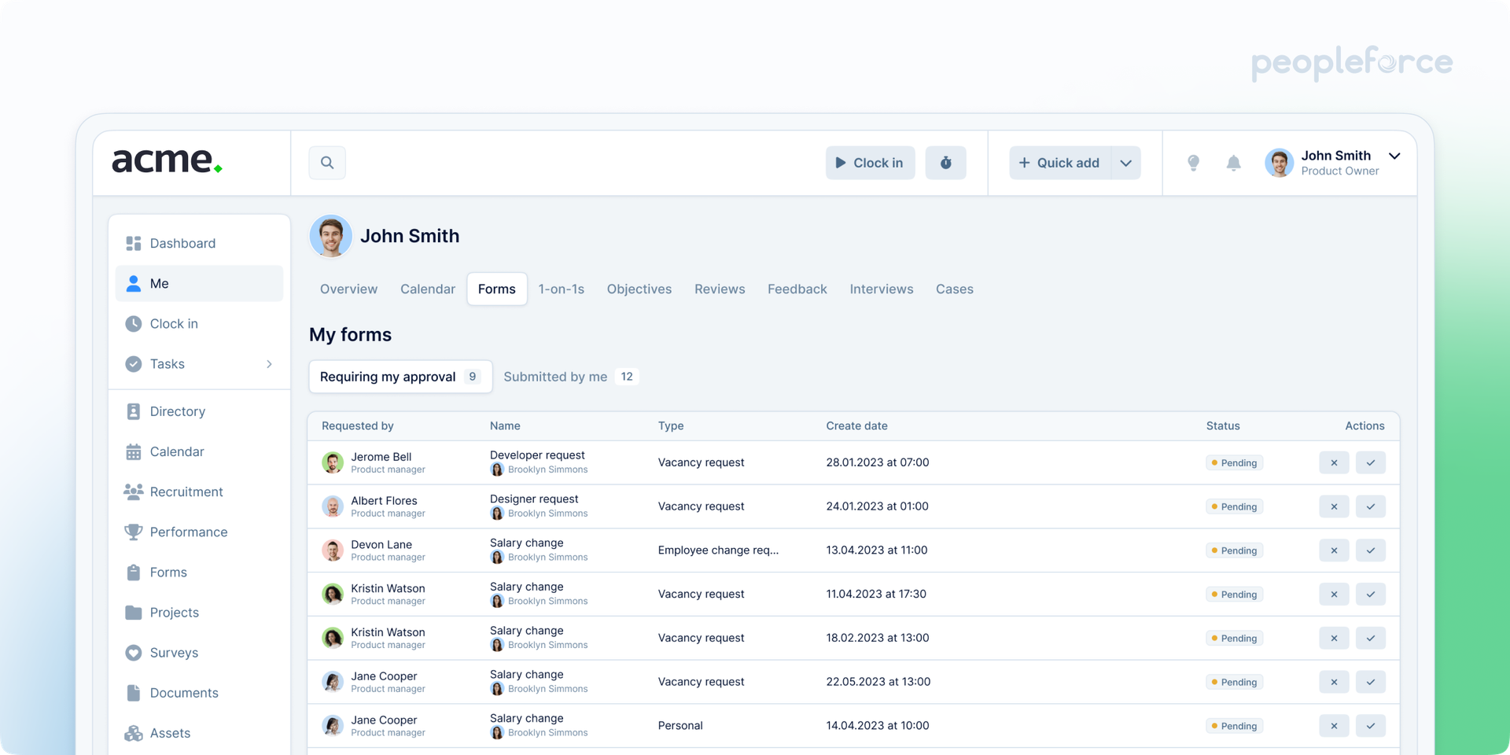The width and height of the screenshot is (1510, 755).
Task: Open Dashboard in the sidebar
Action: (199, 243)
